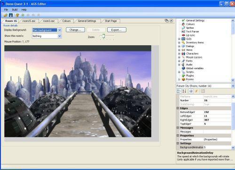Click the Build game toolbar icon
This screenshot has height=170, width=235.
[17, 15]
